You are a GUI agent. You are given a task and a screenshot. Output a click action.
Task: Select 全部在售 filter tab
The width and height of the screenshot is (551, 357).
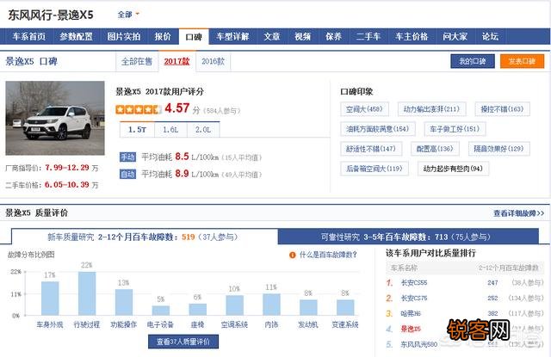pos(137,62)
